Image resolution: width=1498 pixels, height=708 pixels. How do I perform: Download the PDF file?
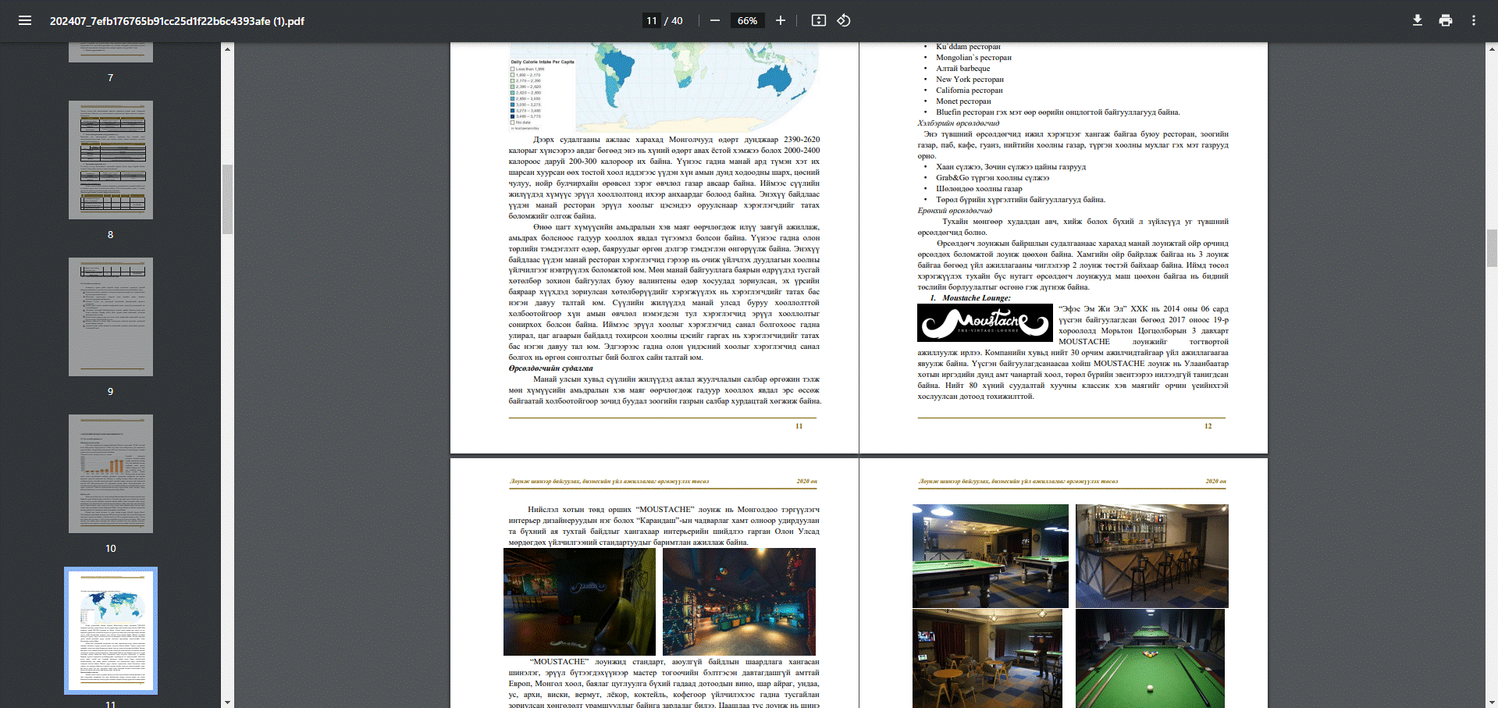pyautogui.click(x=1418, y=20)
